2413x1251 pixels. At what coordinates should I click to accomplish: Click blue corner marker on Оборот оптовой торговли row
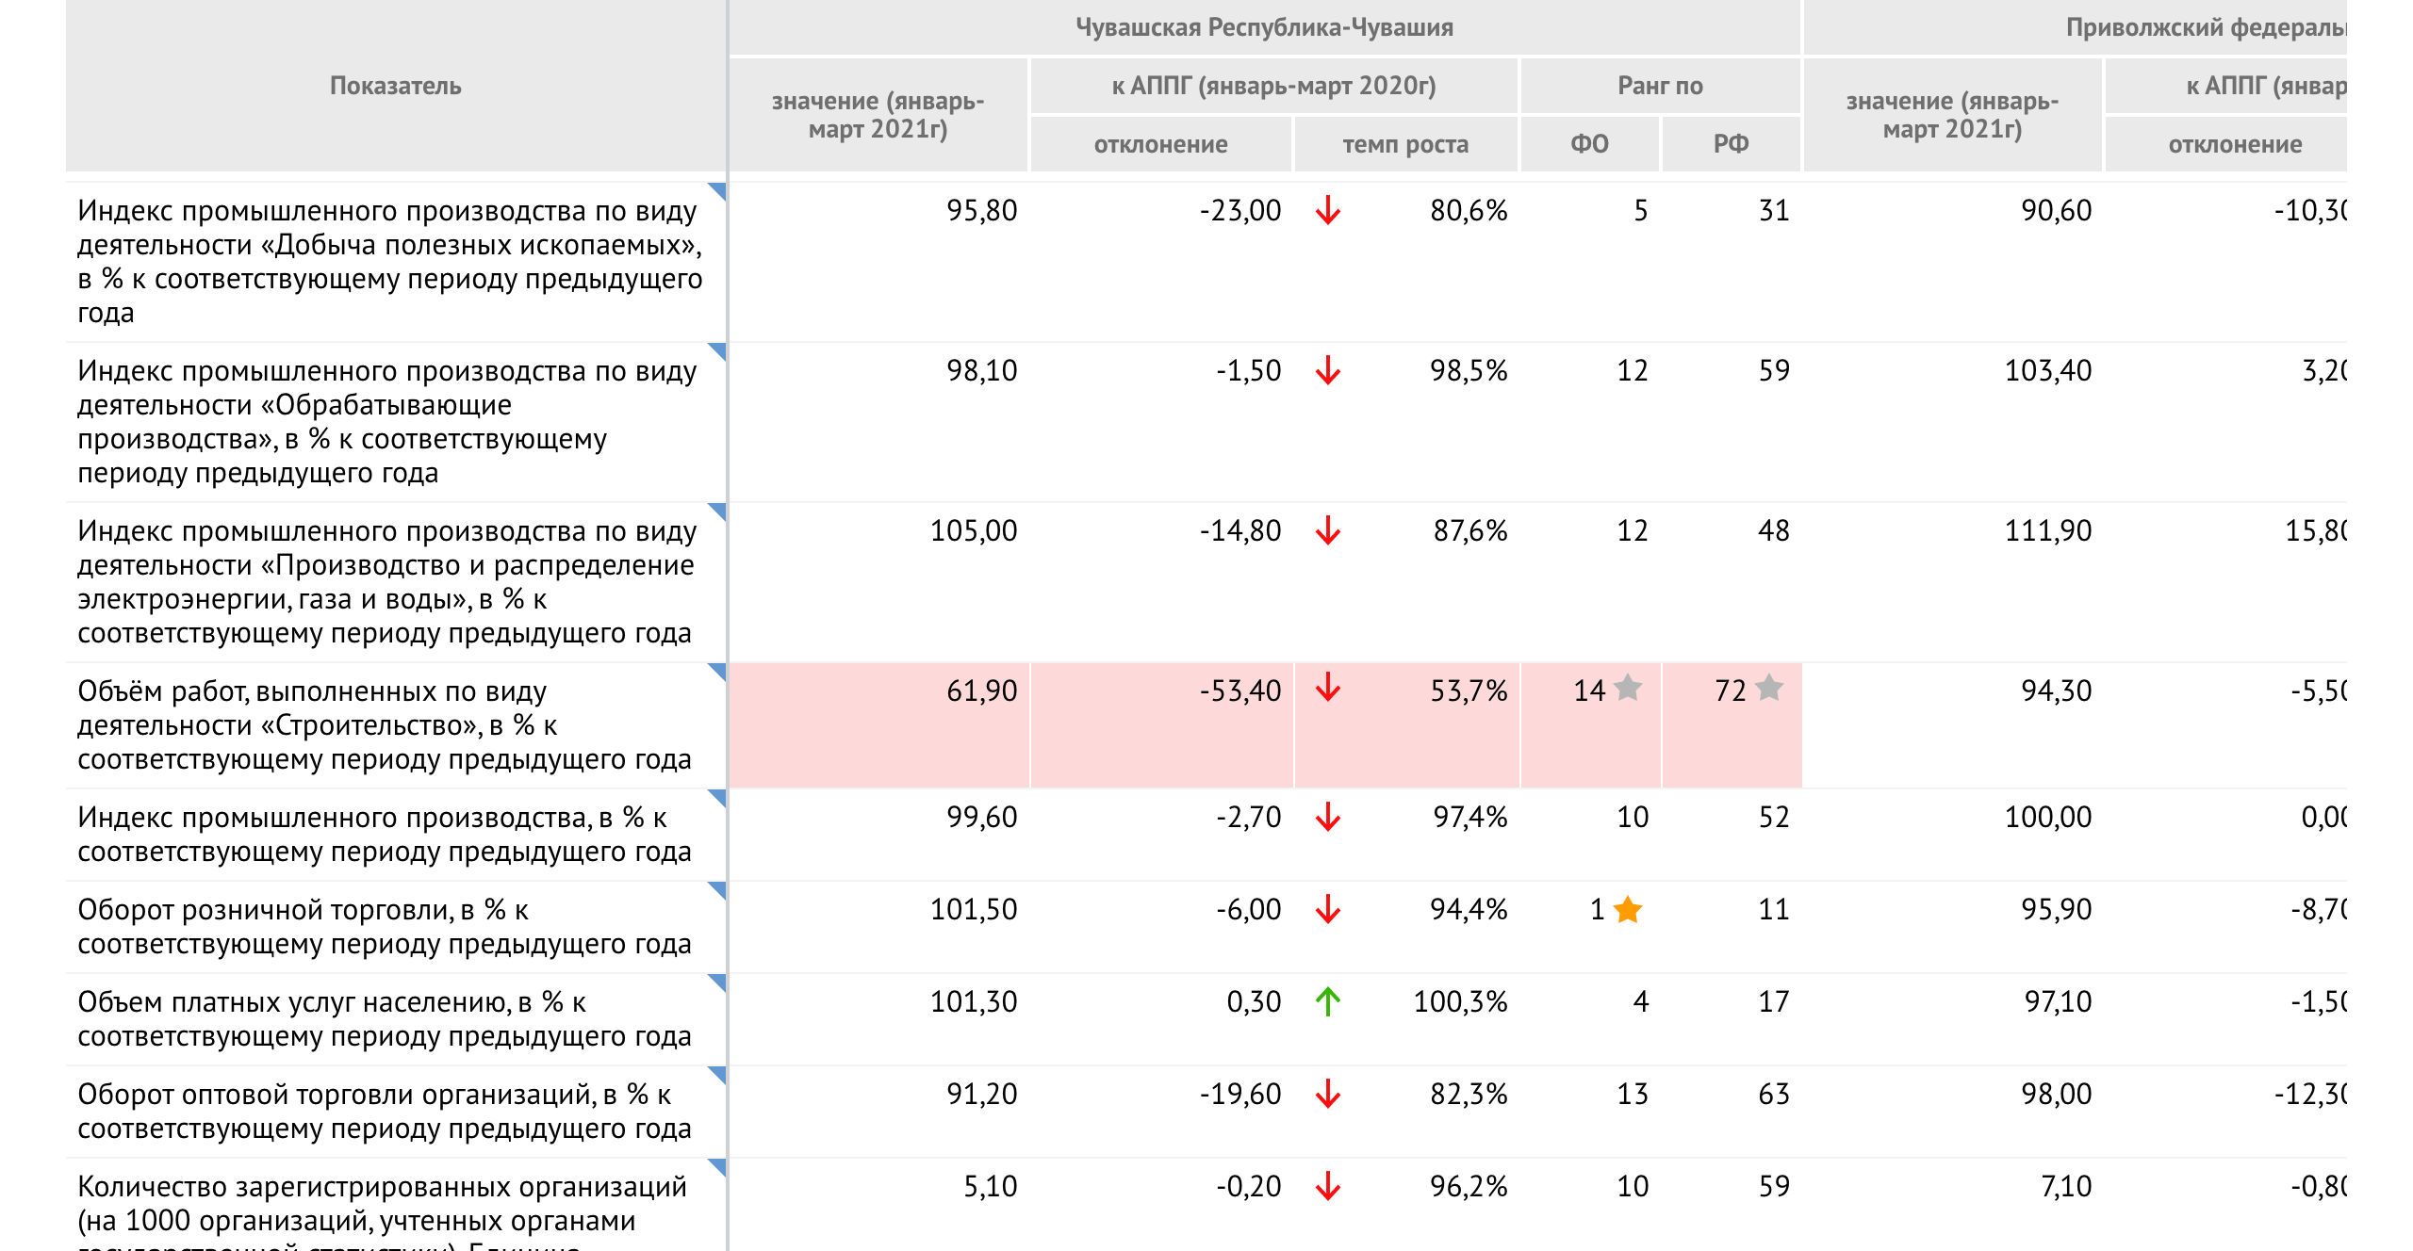pos(718,1074)
